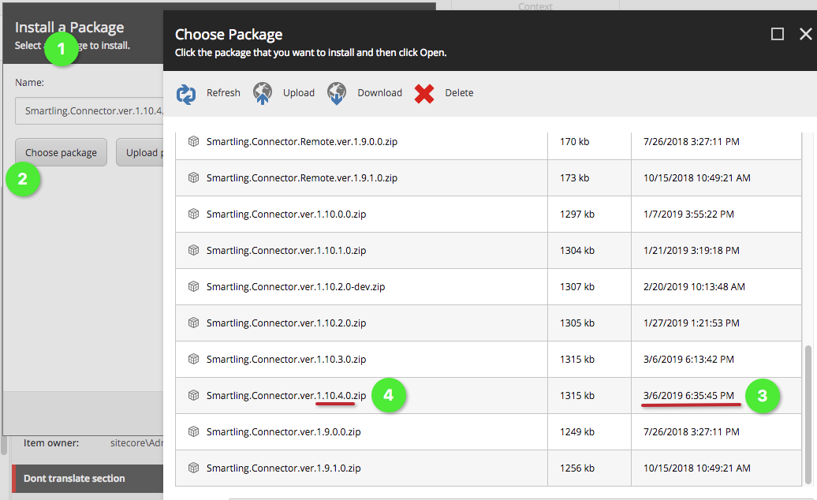Click package icon for Smartling.Connector.ver.1.10.0.0.zip
This screenshot has height=500, width=817.
[x=193, y=214]
